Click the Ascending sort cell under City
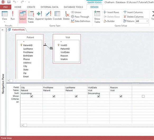 click(x=31, y=93)
